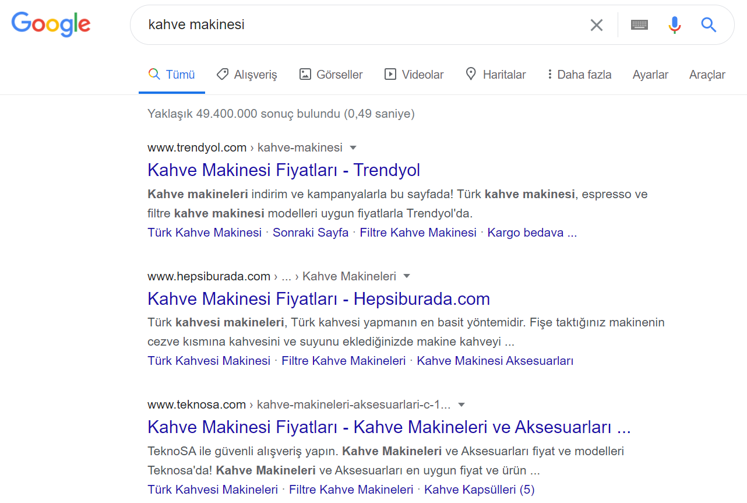
Task: Expand the teknosa.com result dropdown arrow
Action: click(461, 404)
